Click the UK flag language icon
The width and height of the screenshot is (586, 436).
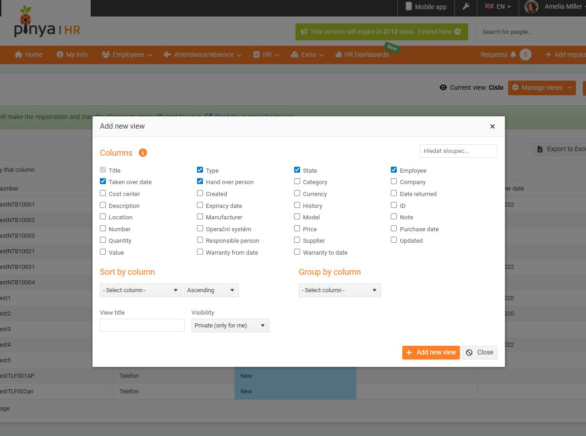click(489, 6)
